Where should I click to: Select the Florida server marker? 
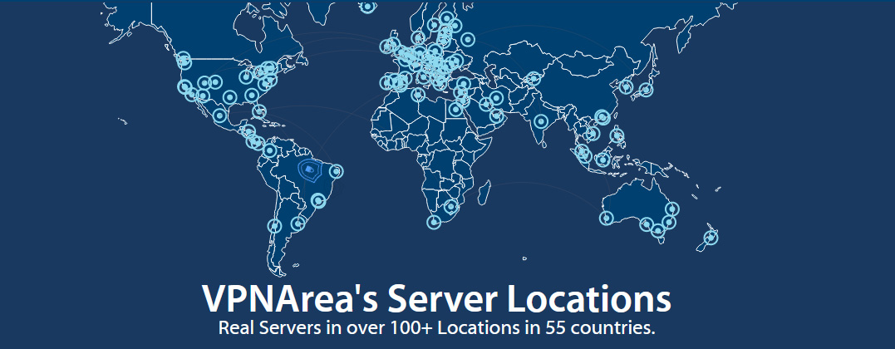click(x=258, y=111)
